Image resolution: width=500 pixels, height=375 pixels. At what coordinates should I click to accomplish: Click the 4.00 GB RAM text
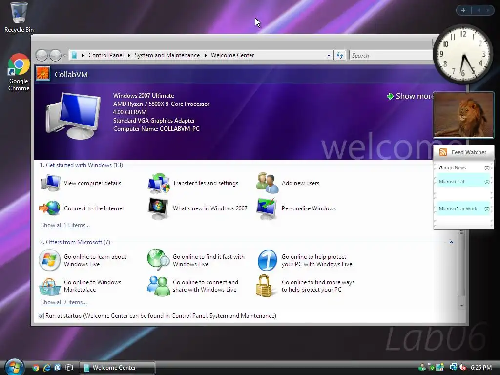pyautogui.click(x=130, y=112)
